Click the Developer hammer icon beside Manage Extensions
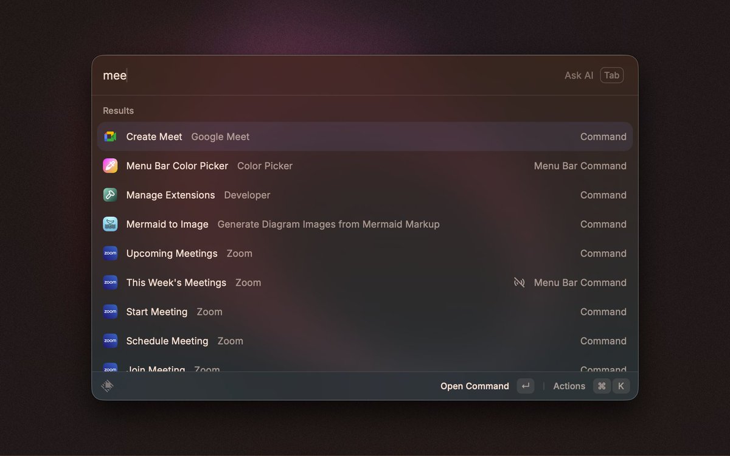 click(110, 195)
